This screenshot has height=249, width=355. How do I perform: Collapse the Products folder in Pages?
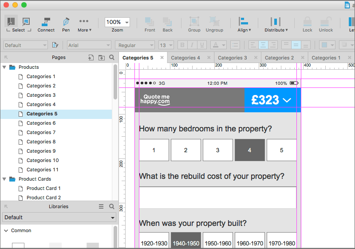coord(4,67)
